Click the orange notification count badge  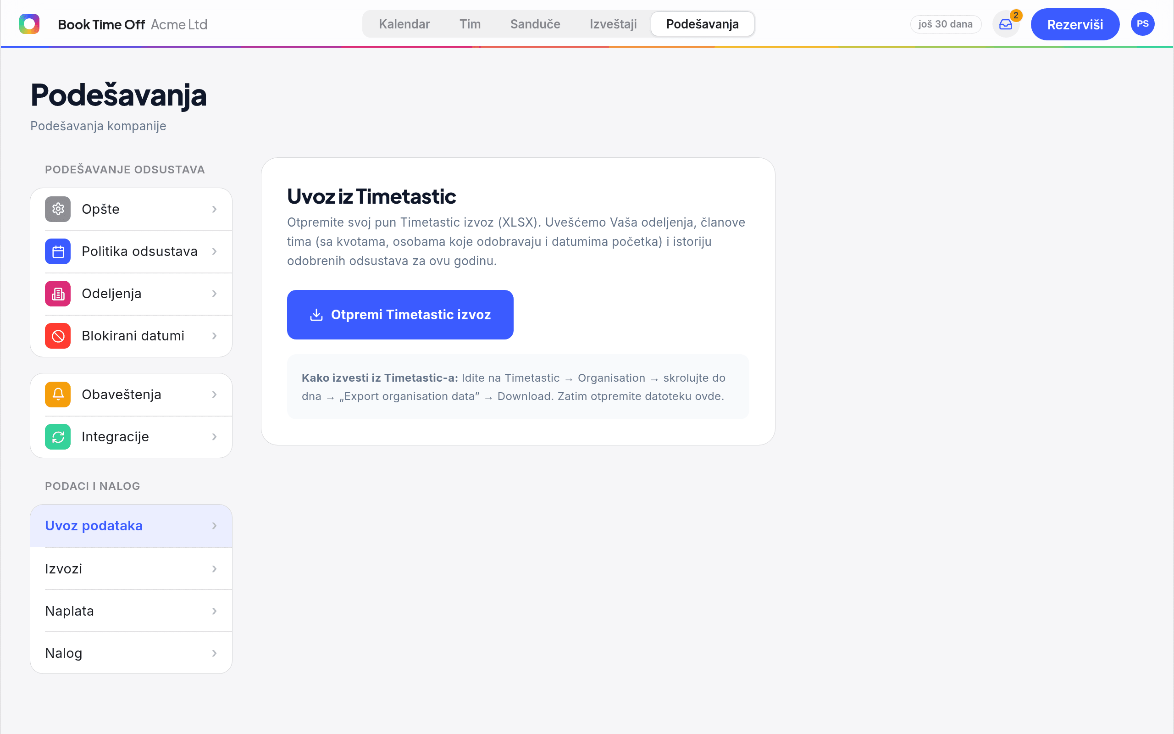coord(1015,16)
